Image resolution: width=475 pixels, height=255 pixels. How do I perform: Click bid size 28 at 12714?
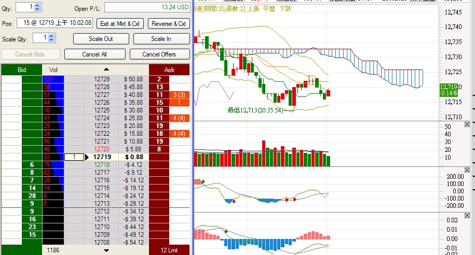[x=32, y=196]
